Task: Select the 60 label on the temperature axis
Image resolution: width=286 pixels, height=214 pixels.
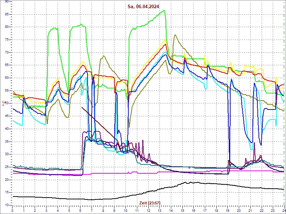Action: pyautogui.click(x=7, y=78)
